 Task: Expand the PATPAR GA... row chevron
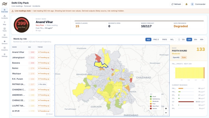pos(53,84)
